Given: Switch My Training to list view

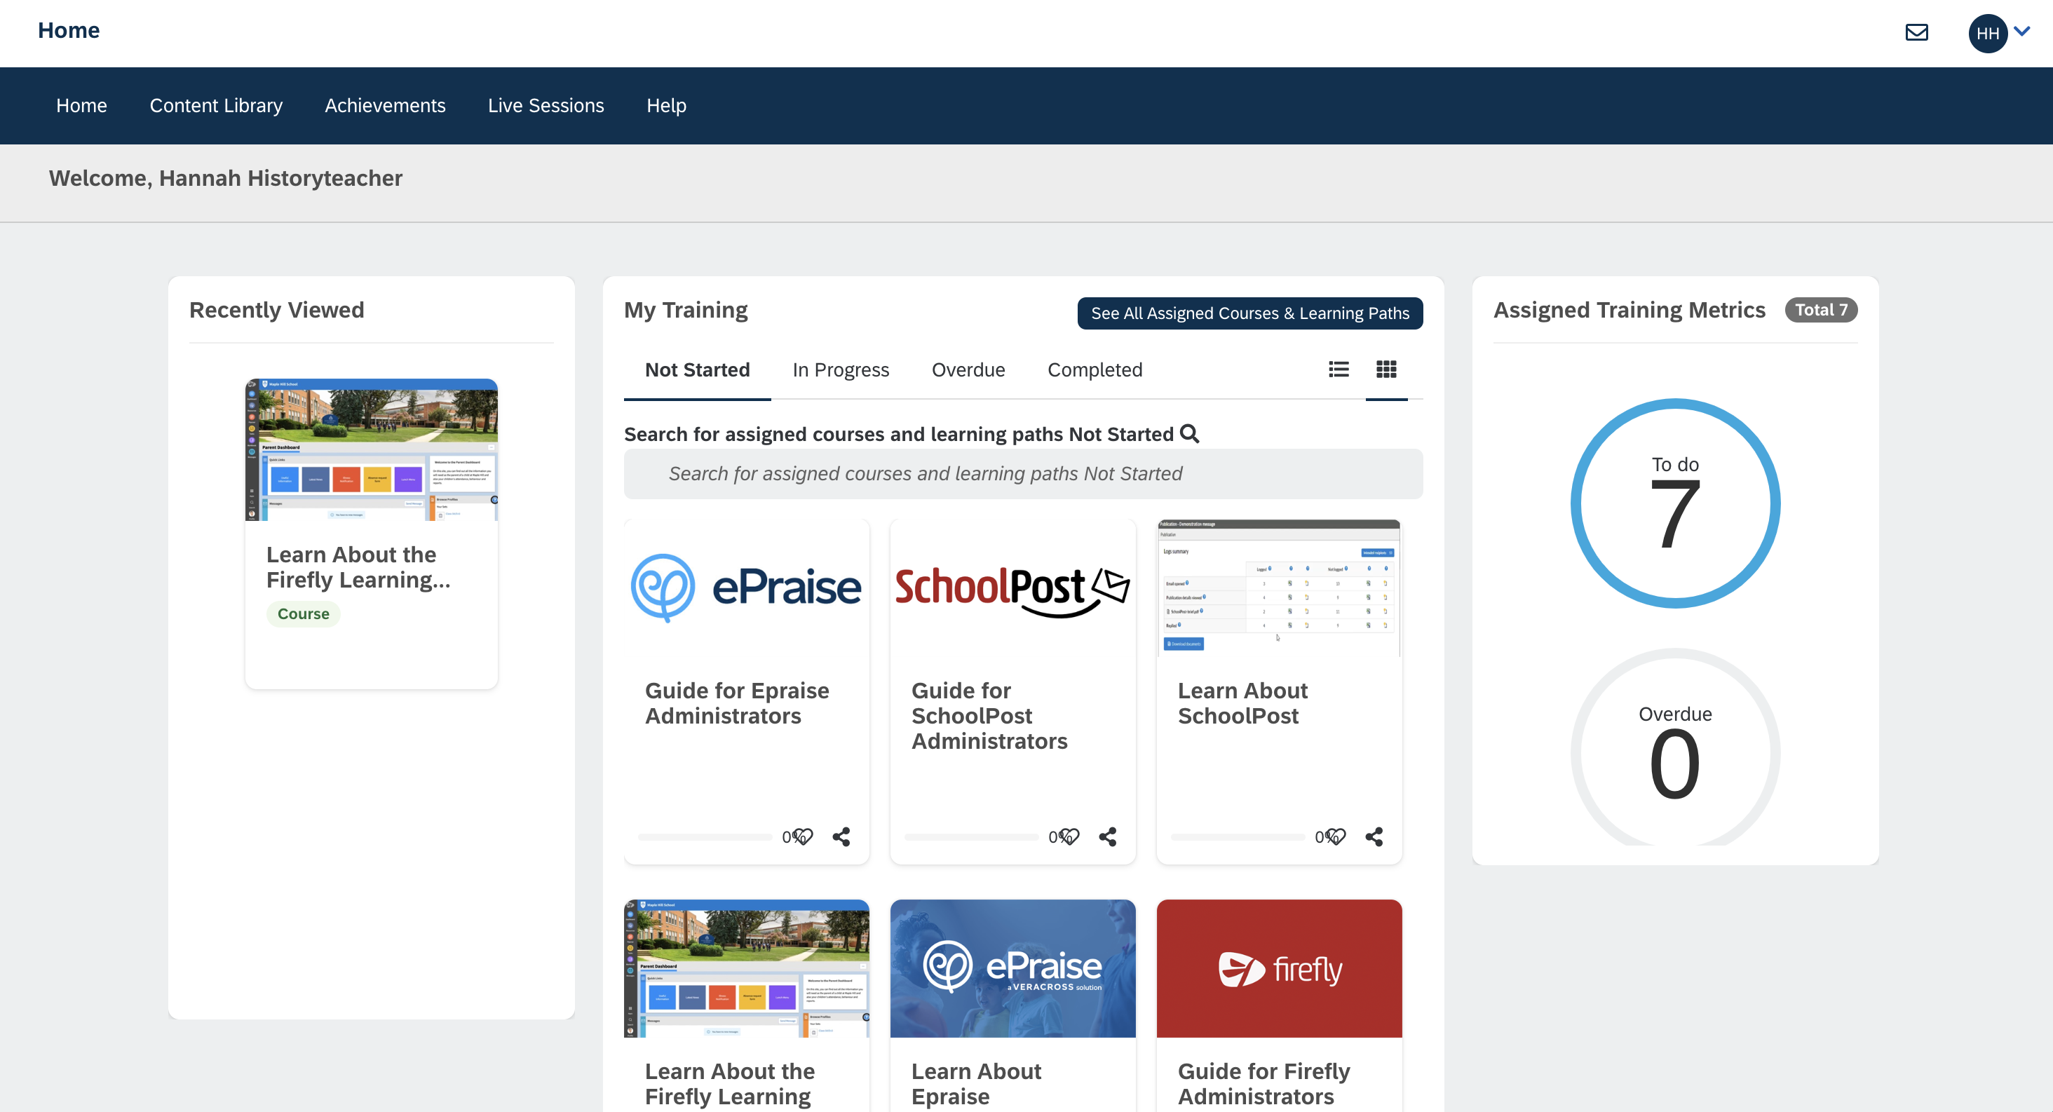Looking at the screenshot, I should tap(1339, 369).
